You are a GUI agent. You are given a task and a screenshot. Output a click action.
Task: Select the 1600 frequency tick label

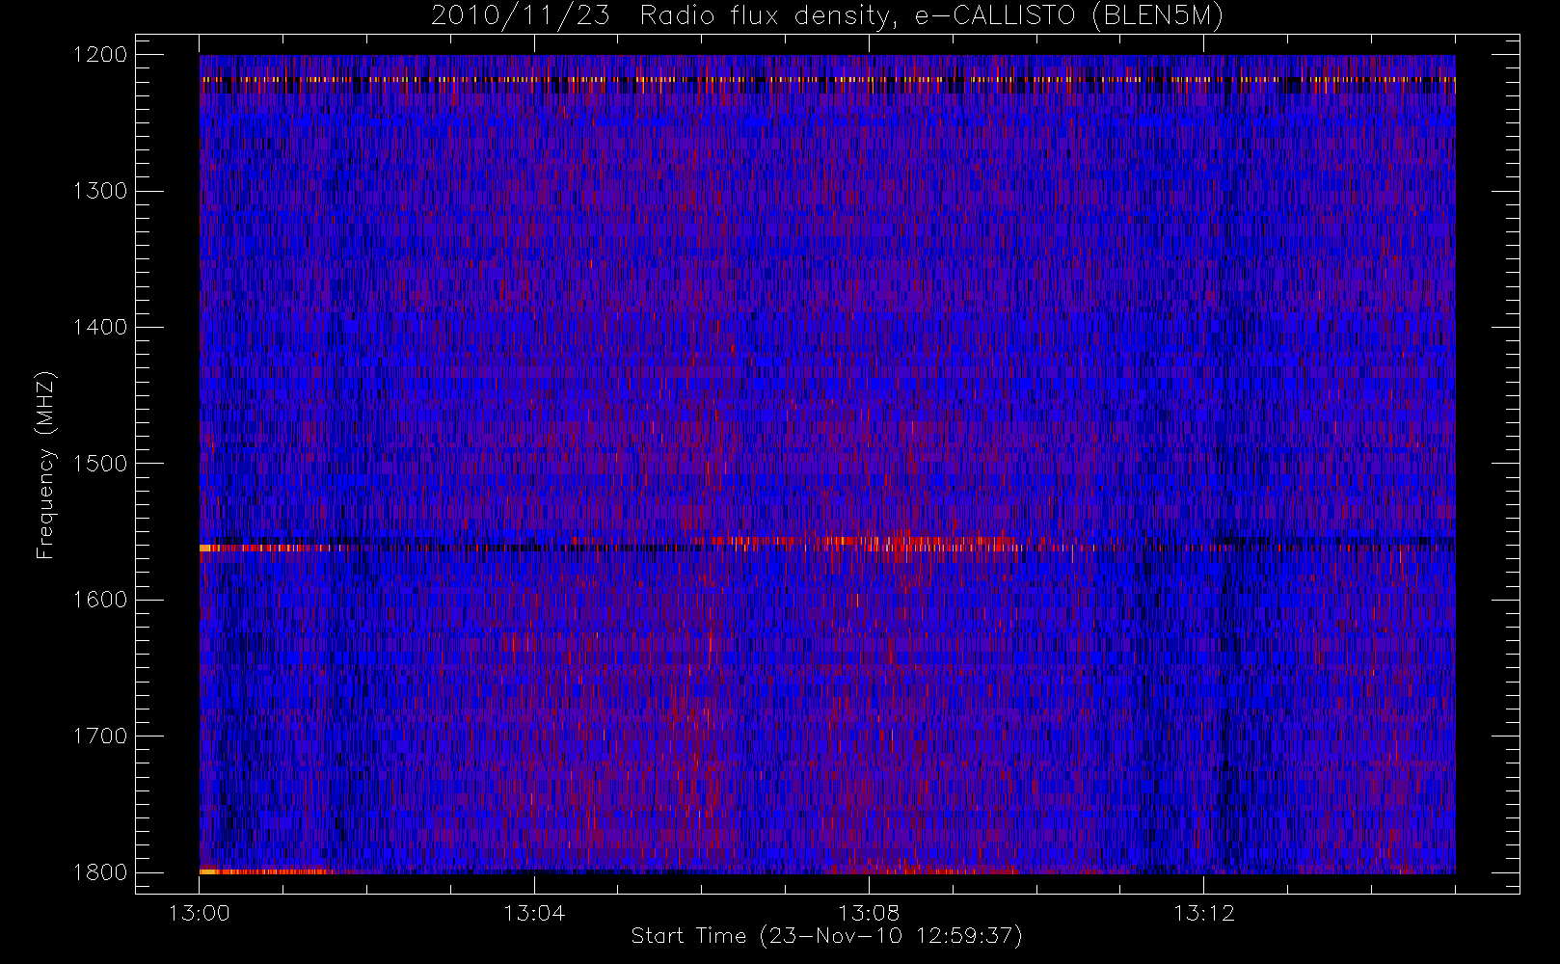[100, 600]
